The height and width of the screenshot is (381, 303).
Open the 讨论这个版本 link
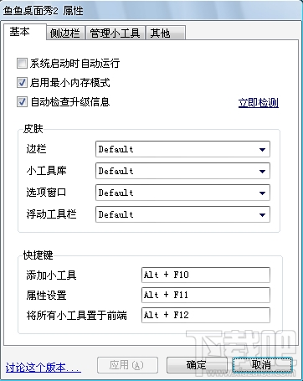click(44, 368)
